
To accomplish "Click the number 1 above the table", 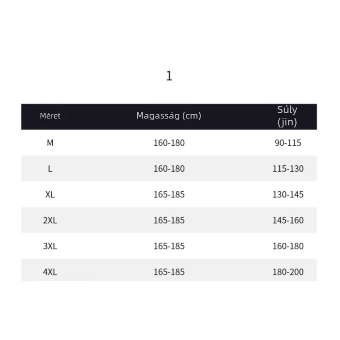I will pyautogui.click(x=169, y=76).
